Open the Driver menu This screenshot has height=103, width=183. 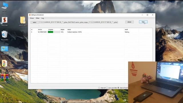[32, 18]
